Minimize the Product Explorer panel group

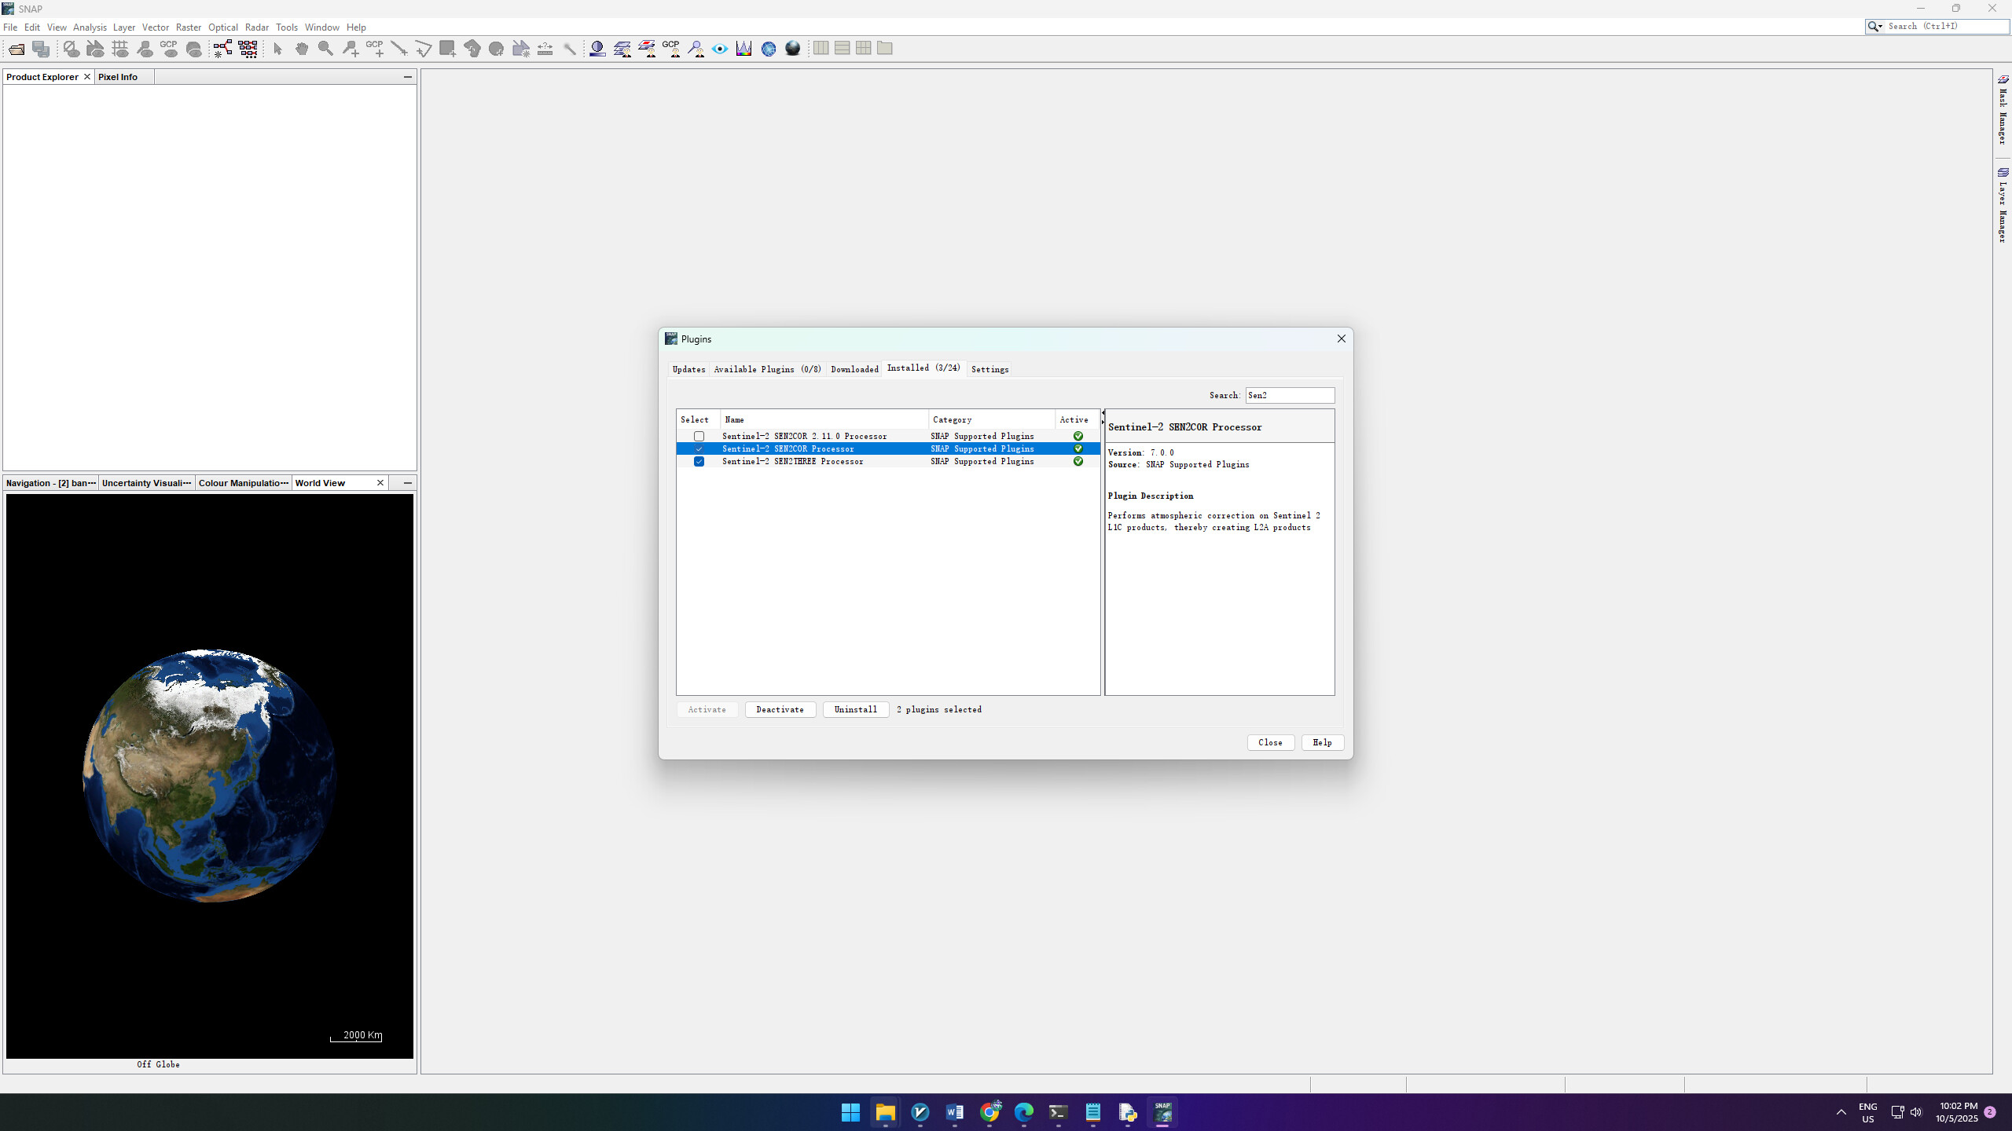[x=407, y=77]
